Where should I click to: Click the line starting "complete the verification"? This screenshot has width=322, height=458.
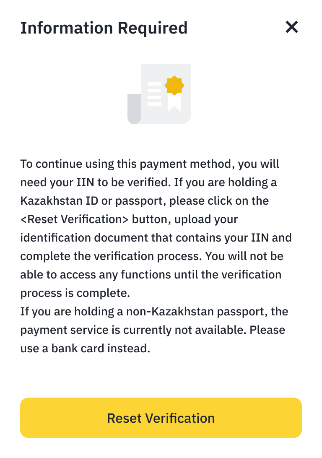[151, 256]
